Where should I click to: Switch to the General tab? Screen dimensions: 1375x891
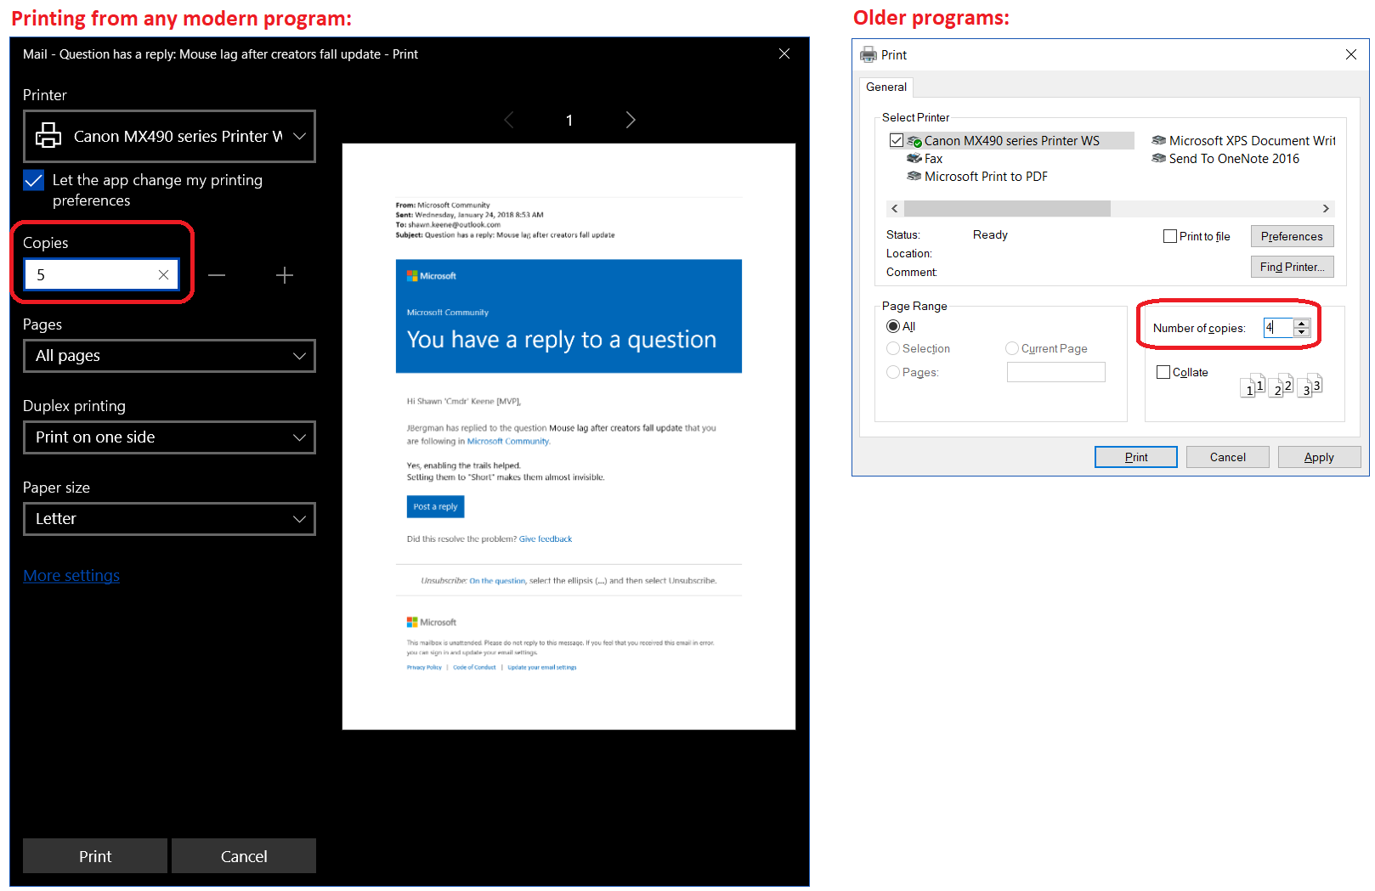(x=886, y=87)
